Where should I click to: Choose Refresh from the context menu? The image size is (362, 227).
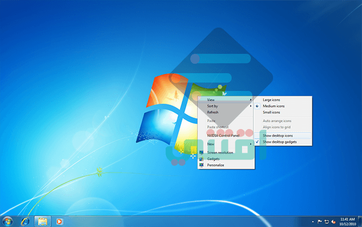tap(226, 112)
